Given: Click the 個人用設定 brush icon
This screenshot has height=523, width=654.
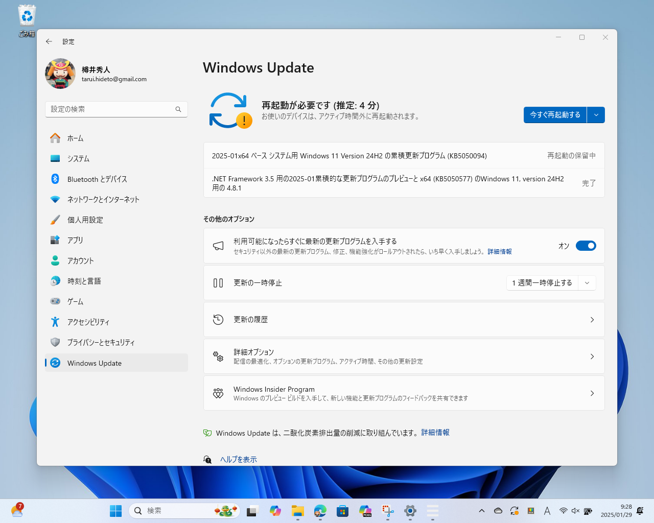Looking at the screenshot, I should point(56,220).
